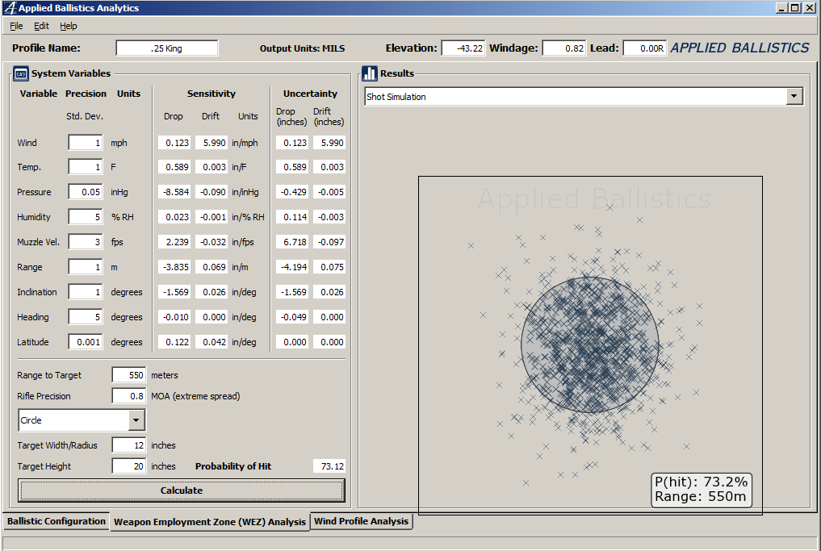Expand the Circle target shape dropdown
This screenshot has height=551, width=821.
tap(136, 420)
